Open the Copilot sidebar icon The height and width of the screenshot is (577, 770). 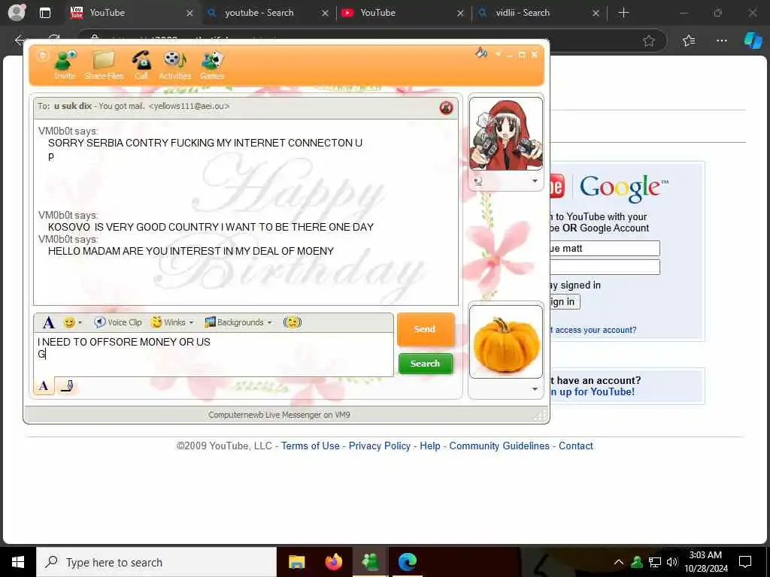(753, 41)
